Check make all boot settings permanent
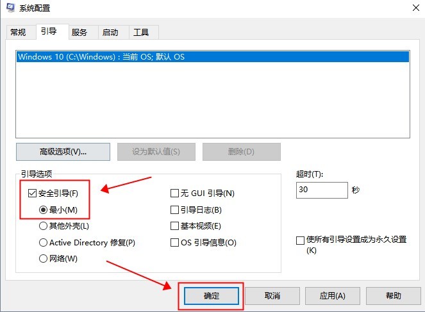The image size is (425, 312). click(300, 240)
